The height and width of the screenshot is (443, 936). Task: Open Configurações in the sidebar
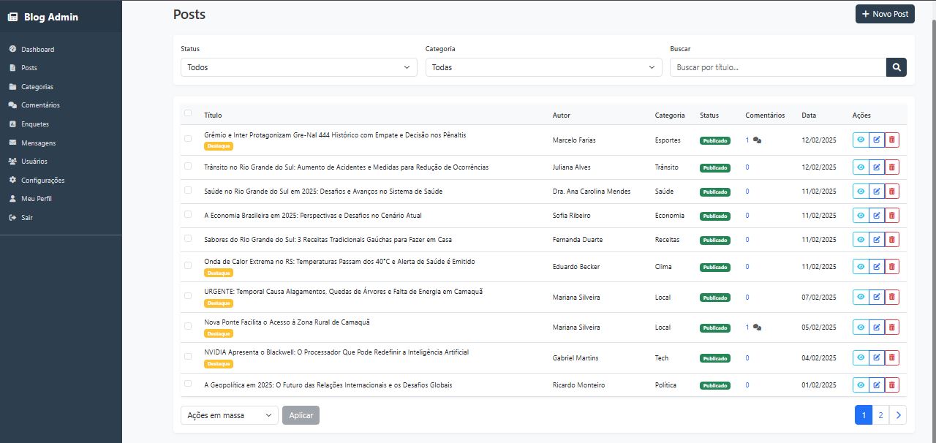pyautogui.click(x=42, y=181)
